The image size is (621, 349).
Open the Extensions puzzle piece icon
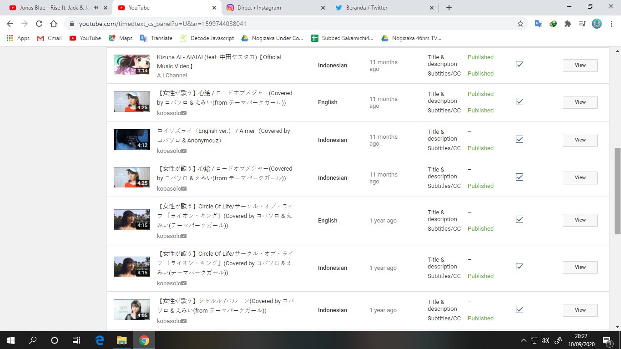tap(567, 24)
